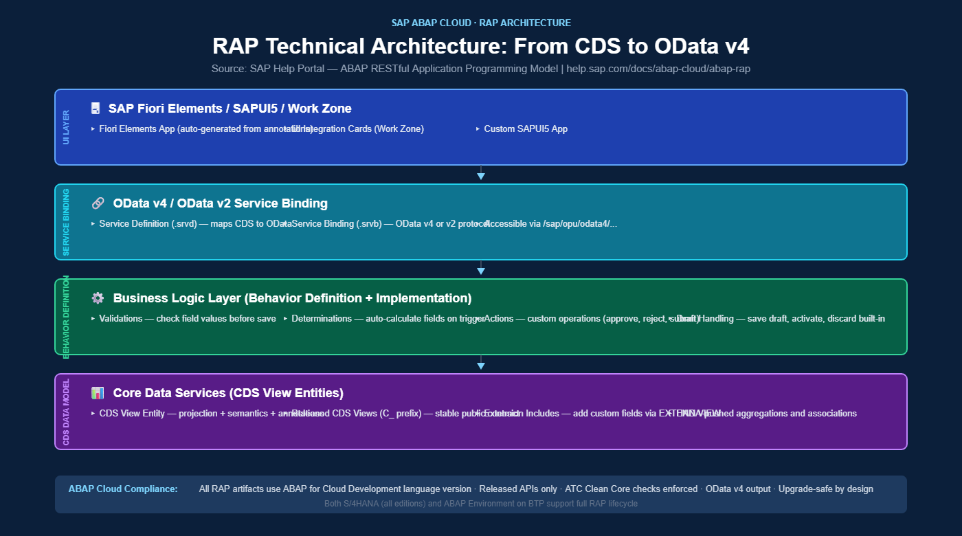Click the 'Validations — check field values before save' bullet
This screenshot has width=962, height=536.
[x=183, y=319]
